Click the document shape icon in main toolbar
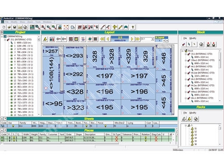 coord(73,27)
